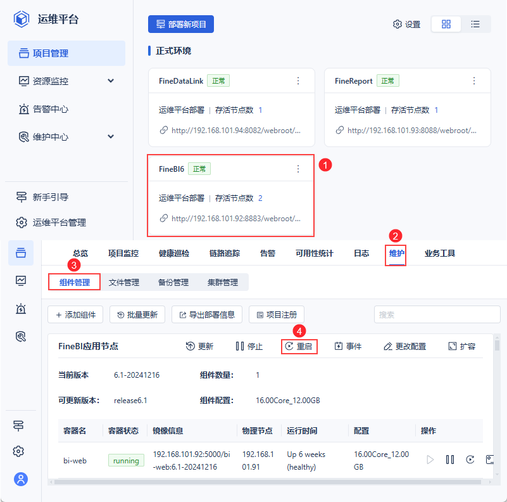The height and width of the screenshot is (502, 507).
Task: Open 设置 next to the gear
Action: coord(406,24)
